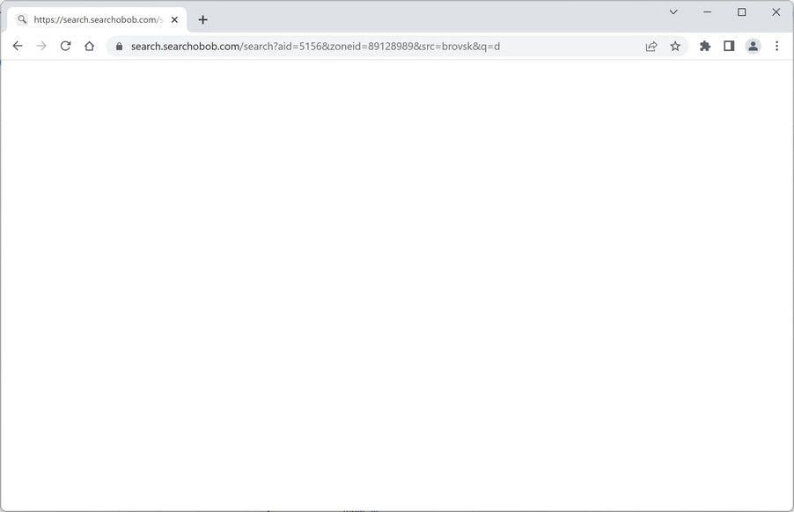794x512 pixels.
Task: Open Chrome's three-dot menu
Action: point(776,47)
